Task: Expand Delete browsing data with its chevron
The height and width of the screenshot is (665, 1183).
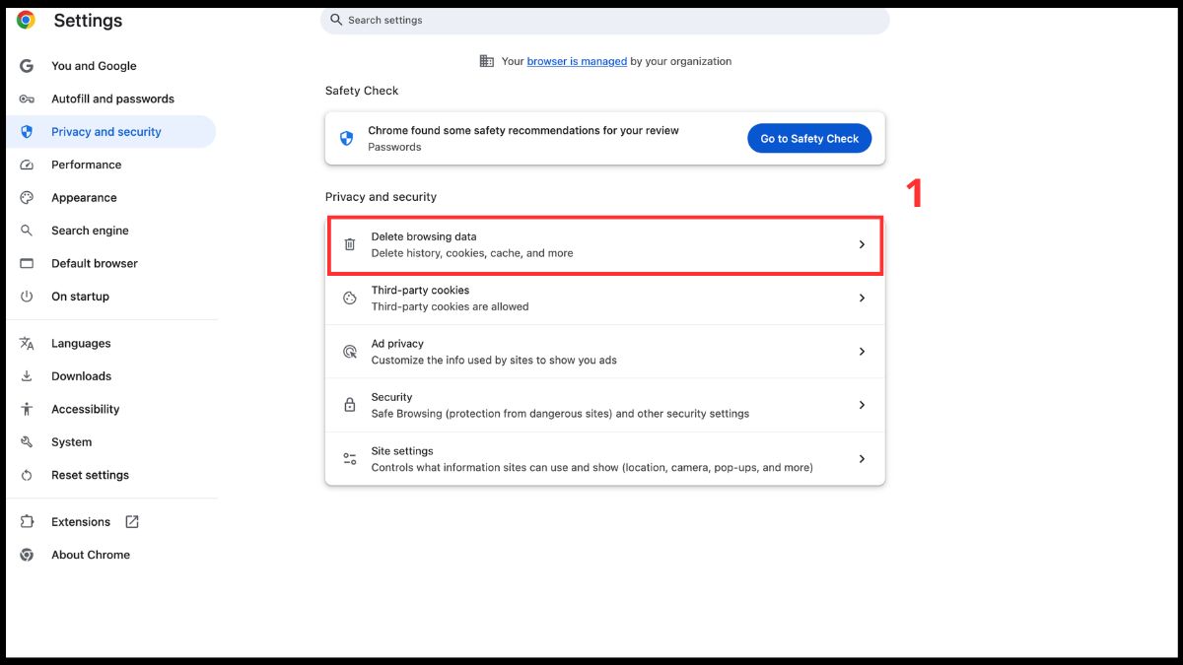Action: pos(862,244)
